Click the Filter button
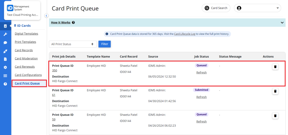This screenshot has width=288, height=135. (x=105, y=44)
